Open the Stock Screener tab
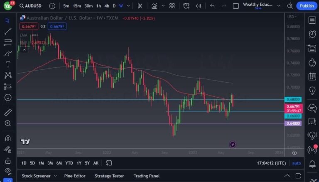The width and height of the screenshot is (319, 182). (36, 176)
